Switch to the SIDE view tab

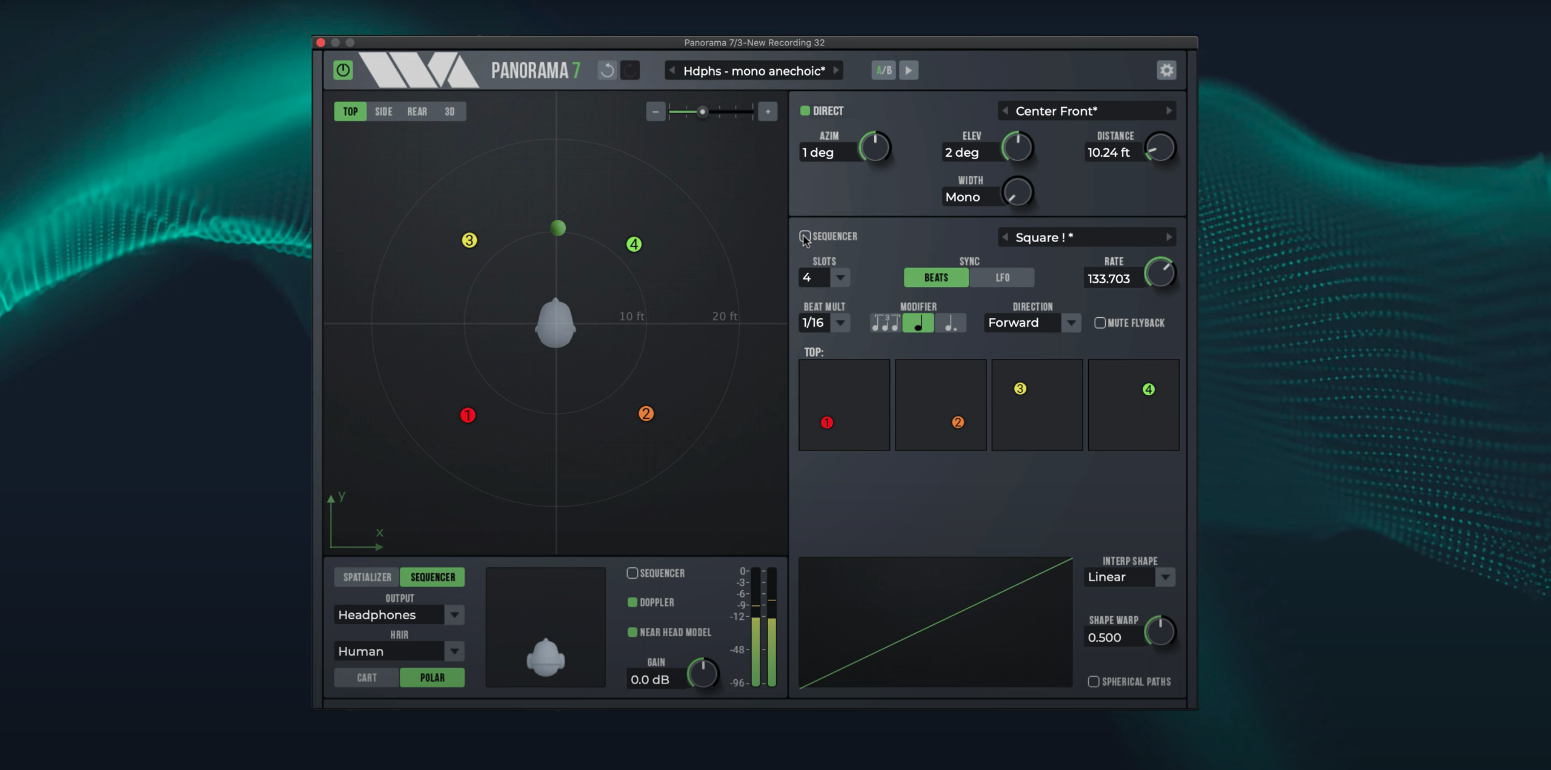pos(384,111)
